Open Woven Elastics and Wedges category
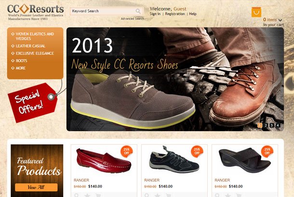Image resolution: width=294 pixels, height=197 pixels. [x=35, y=36]
